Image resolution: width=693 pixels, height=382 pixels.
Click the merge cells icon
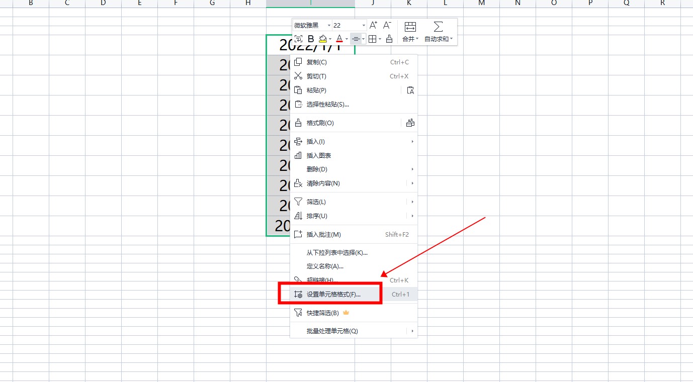pyautogui.click(x=410, y=27)
